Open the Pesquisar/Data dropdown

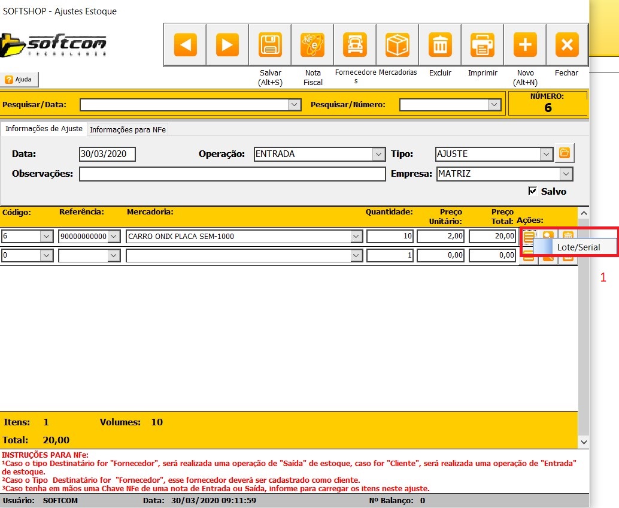pos(294,105)
